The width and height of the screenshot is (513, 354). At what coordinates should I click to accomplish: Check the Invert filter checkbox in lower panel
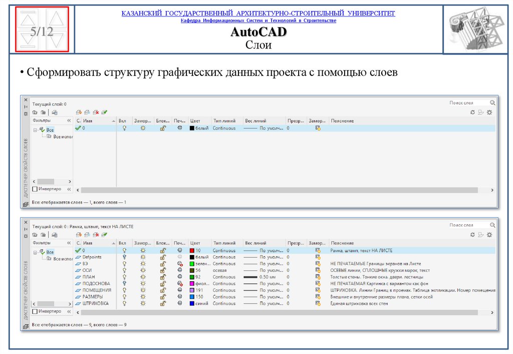pyautogui.click(x=35, y=311)
